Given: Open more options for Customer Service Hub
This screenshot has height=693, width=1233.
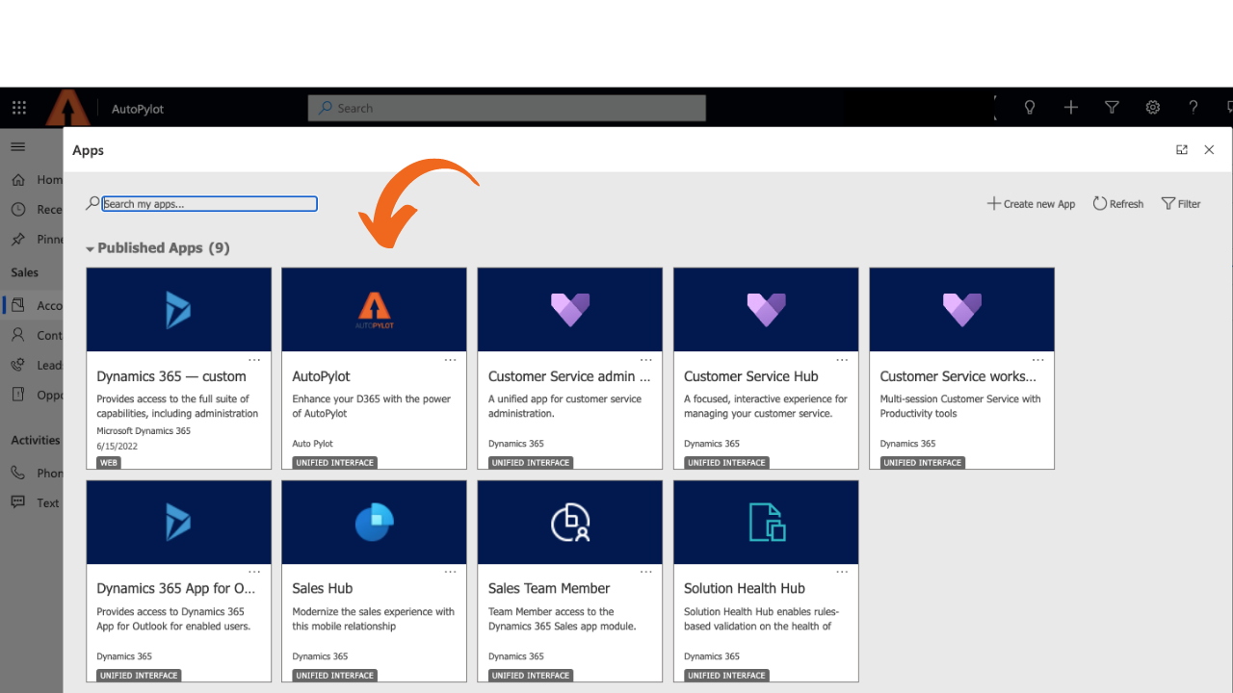Looking at the screenshot, I should 842,360.
